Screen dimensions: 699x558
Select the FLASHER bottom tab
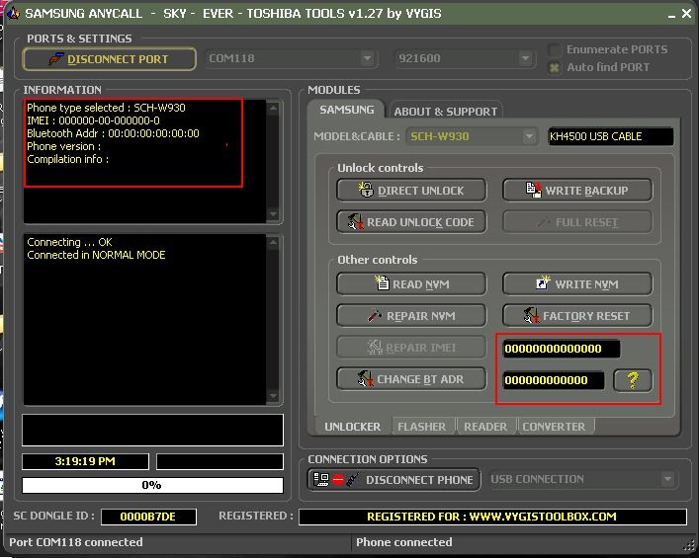click(422, 427)
